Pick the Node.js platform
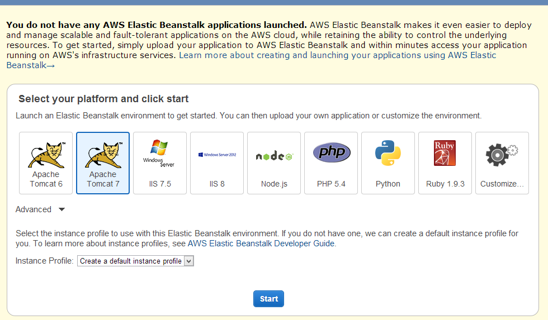The height and width of the screenshot is (320, 548). pos(273,163)
